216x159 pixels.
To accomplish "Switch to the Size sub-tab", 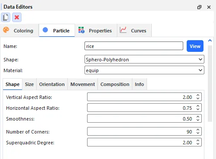I will [x=29, y=84].
